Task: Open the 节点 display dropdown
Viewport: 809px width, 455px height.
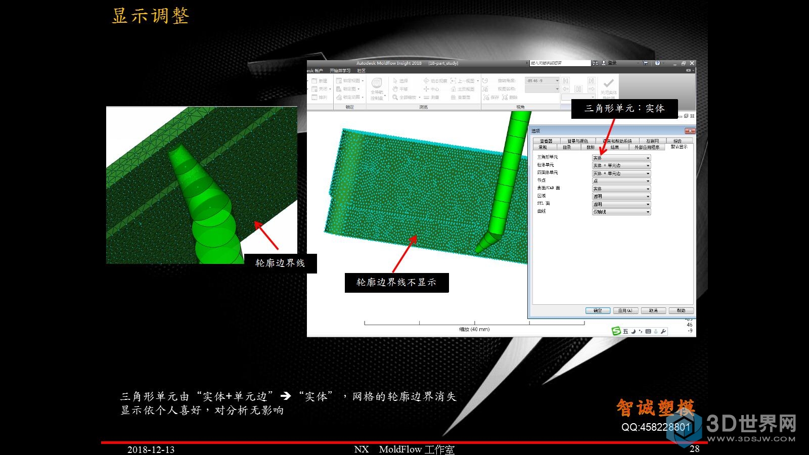Action: [621, 181]
